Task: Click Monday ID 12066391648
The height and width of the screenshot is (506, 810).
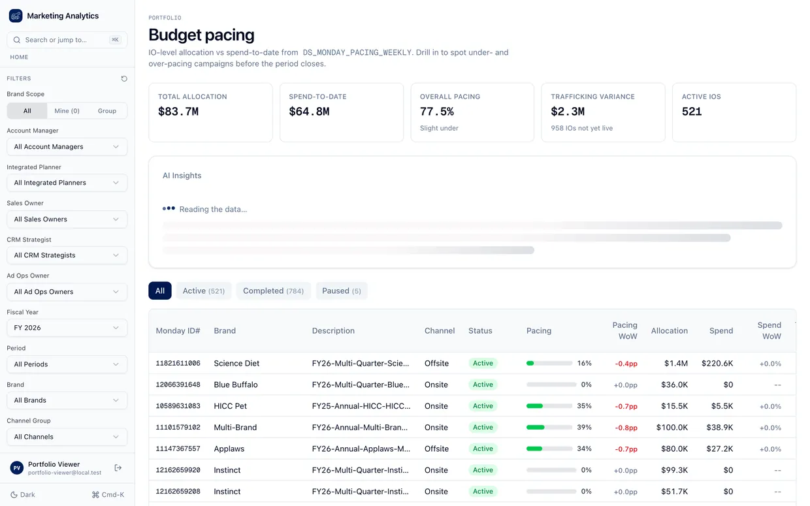Action: point(178,385)
